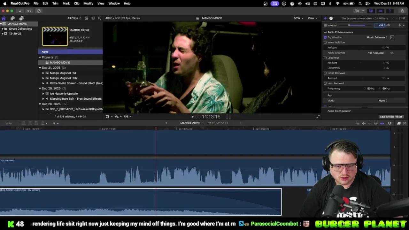Open the workspace layout dropdown arrow

coord(363,11)
